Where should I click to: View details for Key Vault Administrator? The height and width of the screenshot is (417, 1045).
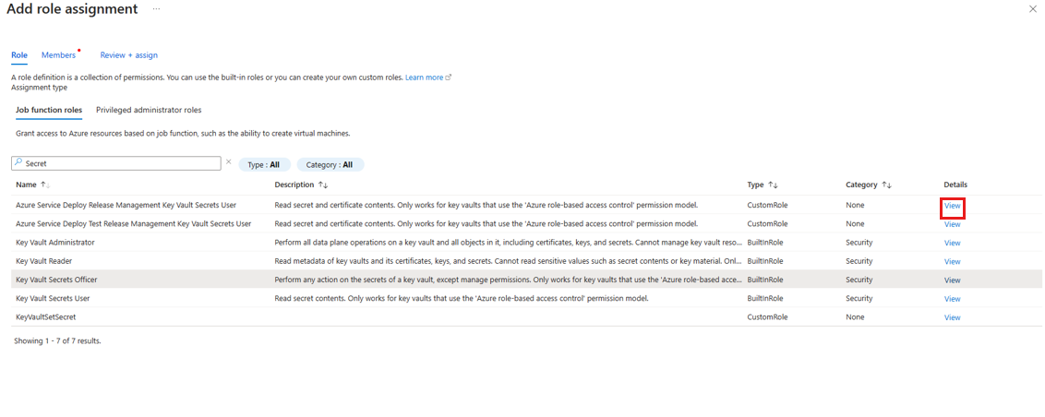point(953,244)
